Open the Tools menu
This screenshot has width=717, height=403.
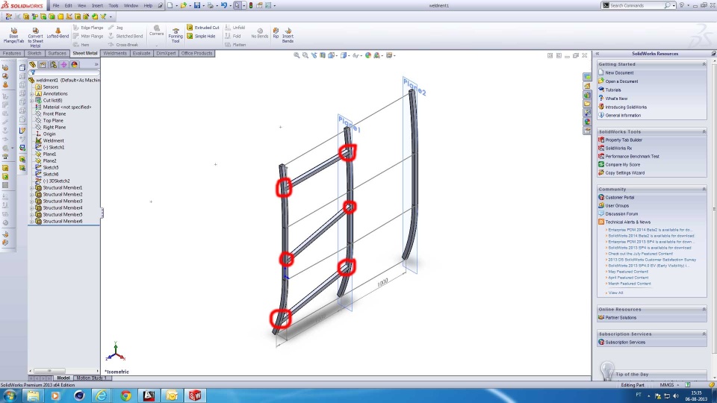[114, 5]
